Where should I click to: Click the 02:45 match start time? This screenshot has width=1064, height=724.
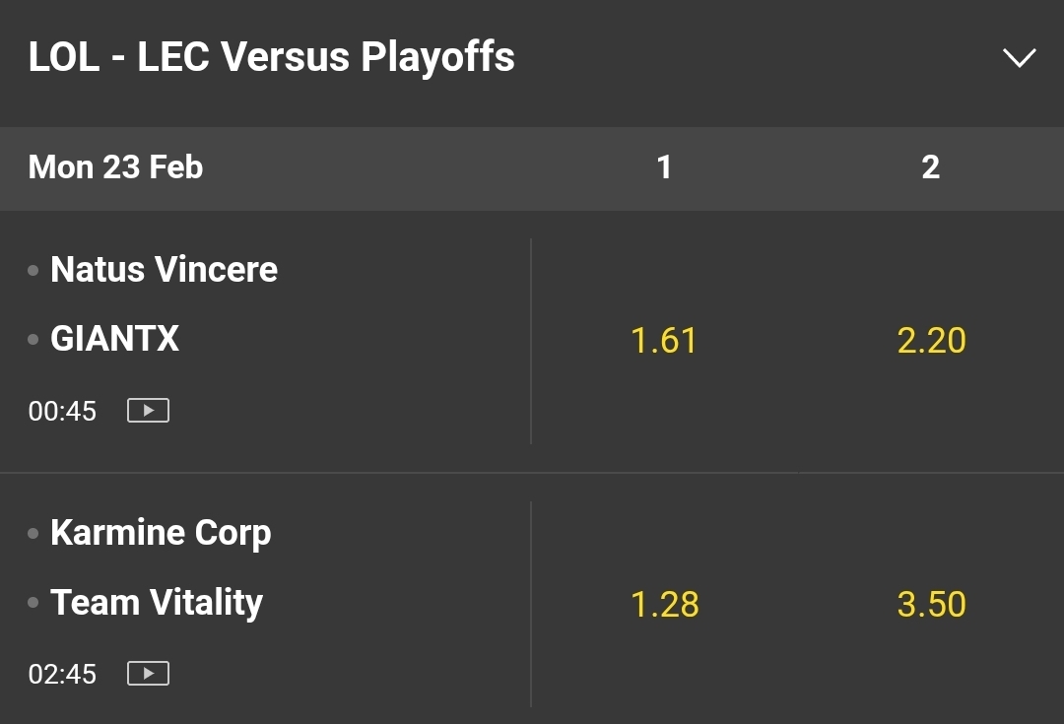pyautogui.click(x=62, y=675)
